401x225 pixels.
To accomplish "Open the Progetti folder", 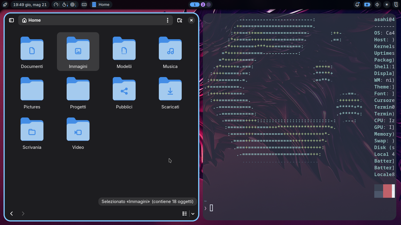I will [78, 89].
